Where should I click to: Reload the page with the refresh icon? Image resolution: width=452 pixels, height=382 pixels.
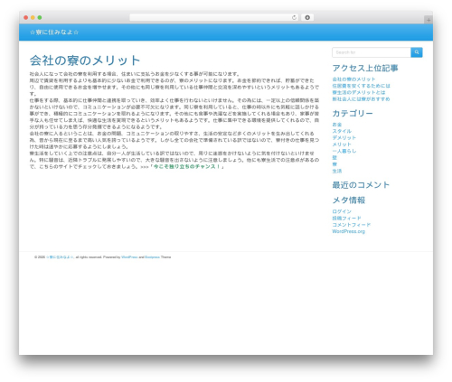294,17
